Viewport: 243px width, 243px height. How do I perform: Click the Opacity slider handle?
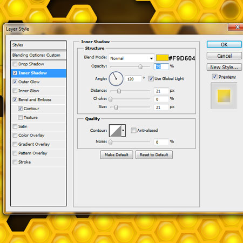pos(140,67)
